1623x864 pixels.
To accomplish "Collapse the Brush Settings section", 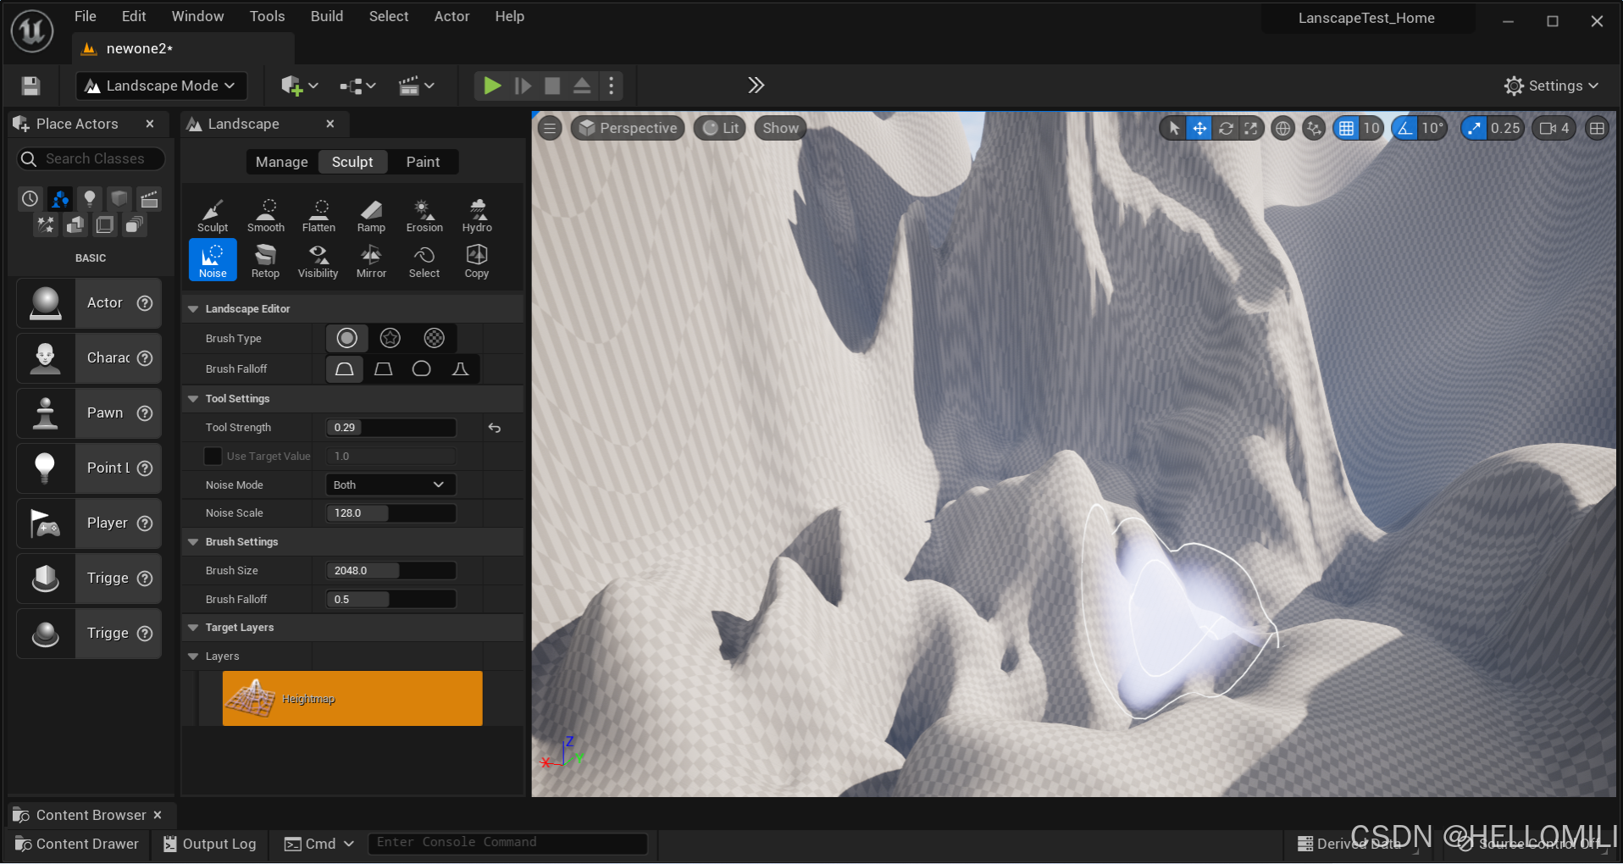I will (x=193, y=542).
